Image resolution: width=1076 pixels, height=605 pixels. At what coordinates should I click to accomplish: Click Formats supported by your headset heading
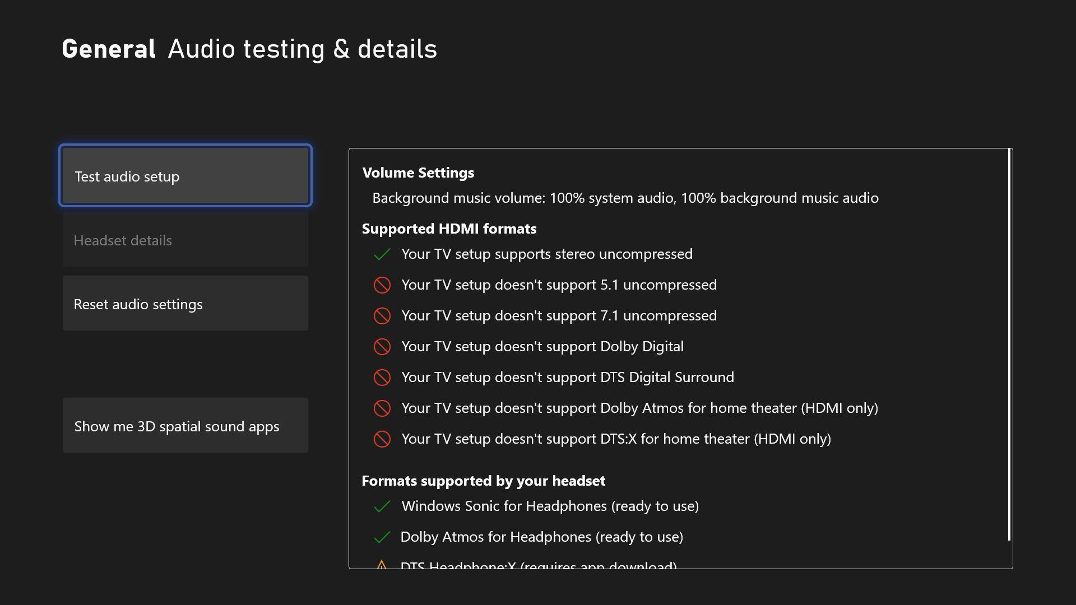[483, 481]
